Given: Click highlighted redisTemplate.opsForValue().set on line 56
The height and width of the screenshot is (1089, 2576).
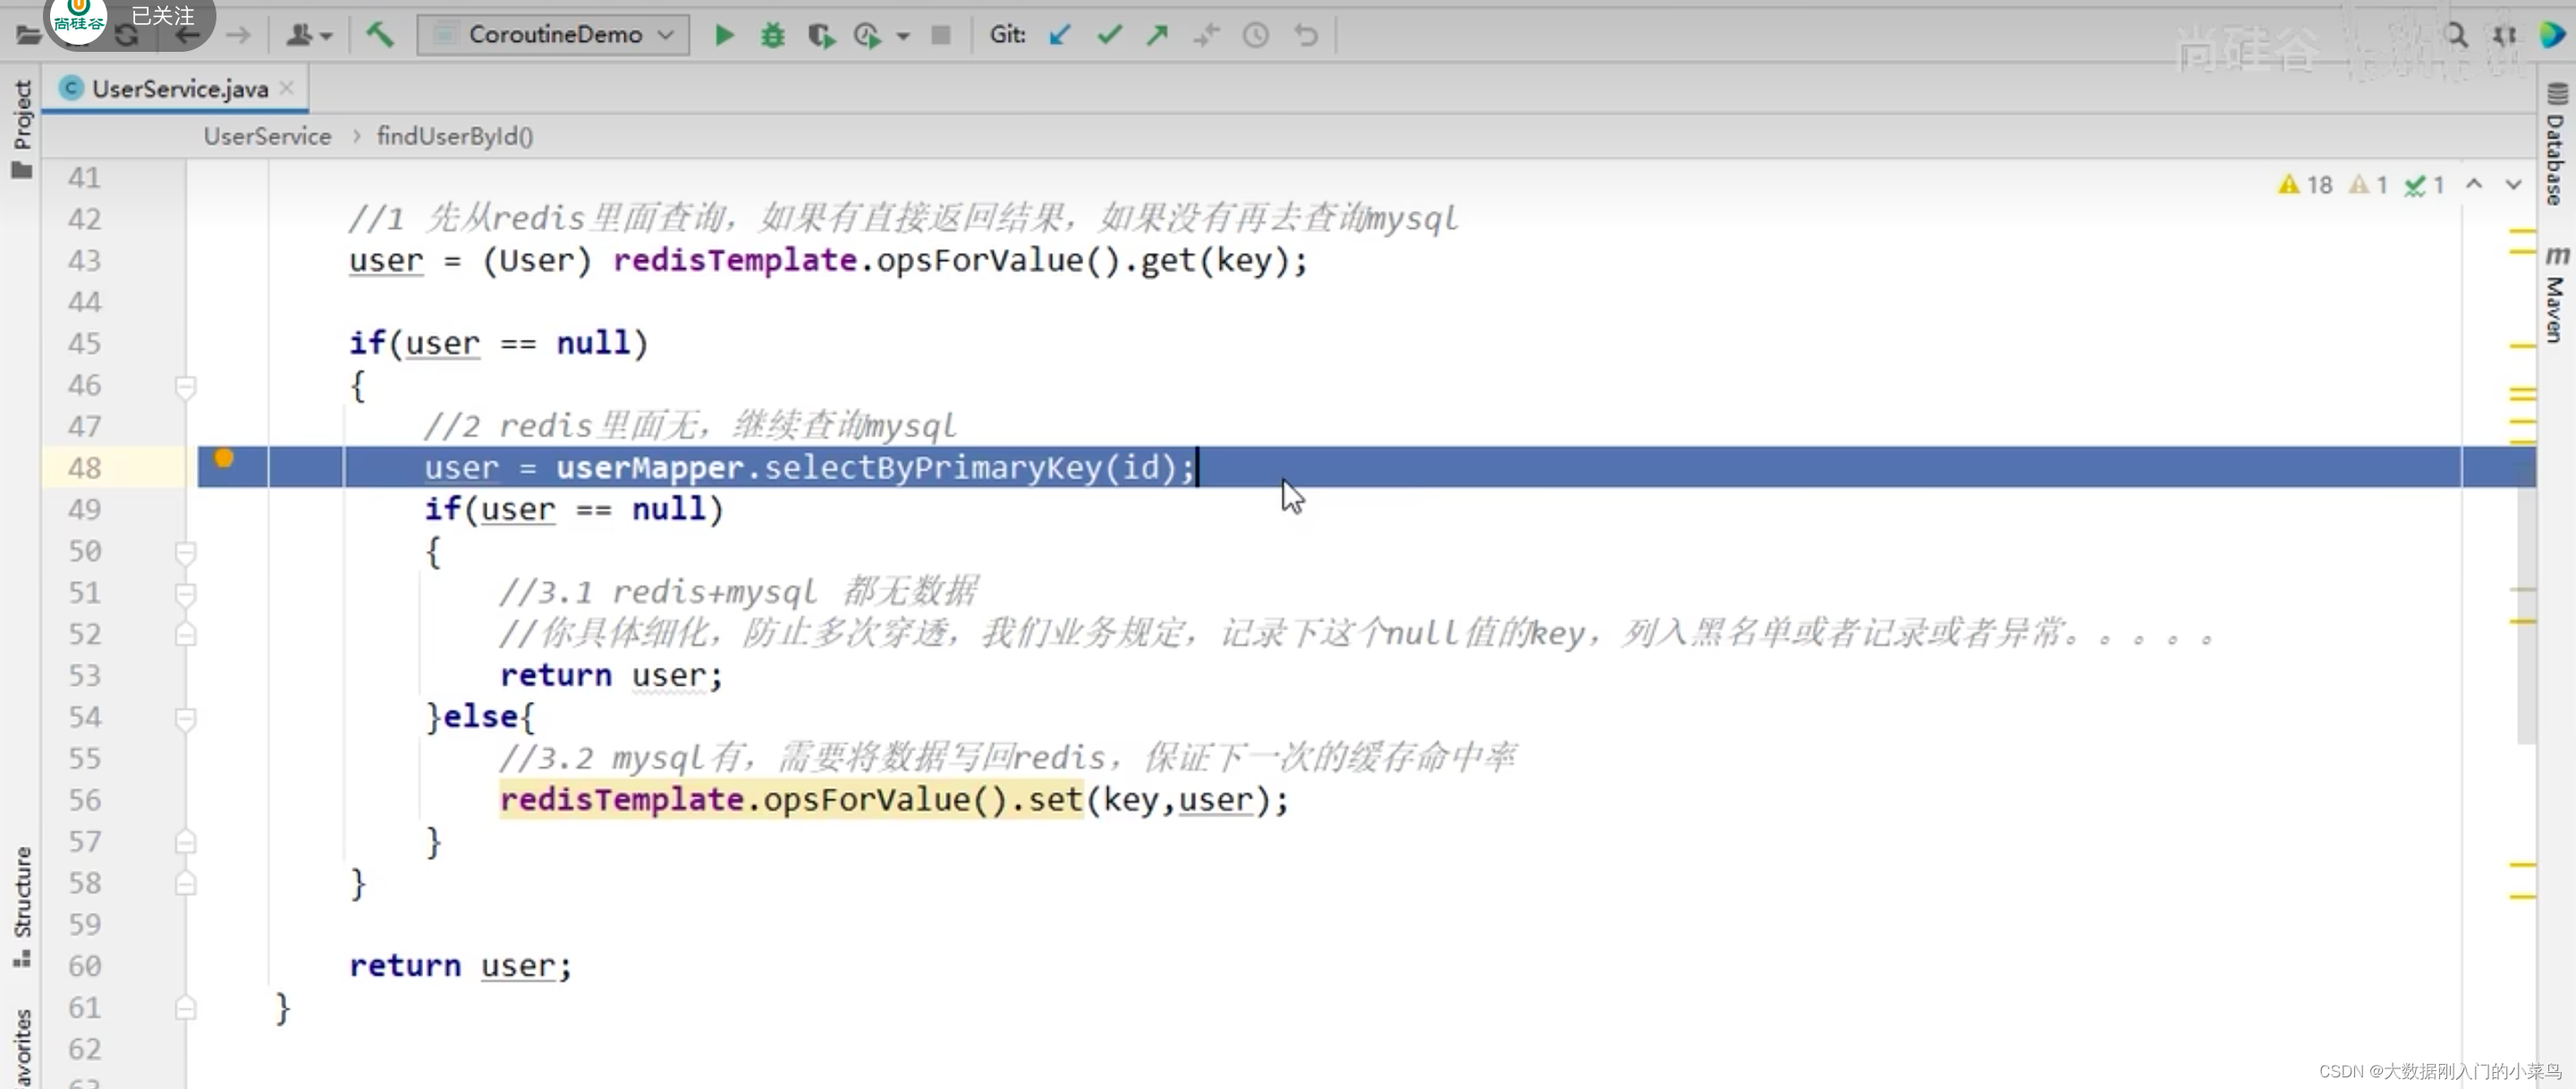Looking at the screenshot, I should (x=791, y=800).
